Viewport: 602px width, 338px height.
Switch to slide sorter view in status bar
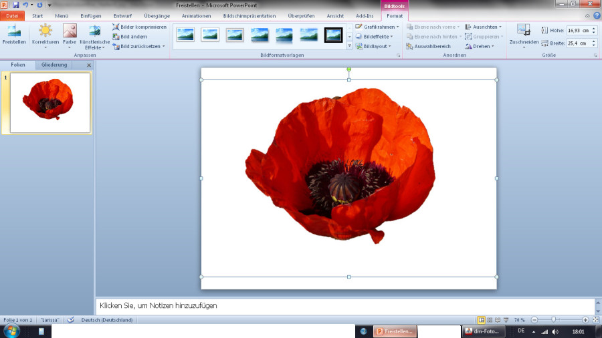490,321
